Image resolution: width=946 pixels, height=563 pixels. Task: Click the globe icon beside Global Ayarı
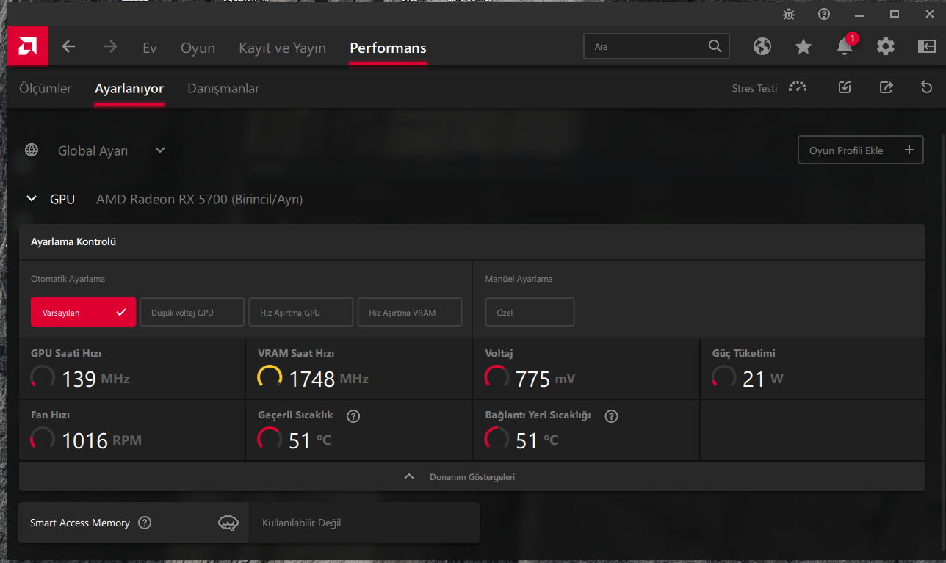(32, 150)
